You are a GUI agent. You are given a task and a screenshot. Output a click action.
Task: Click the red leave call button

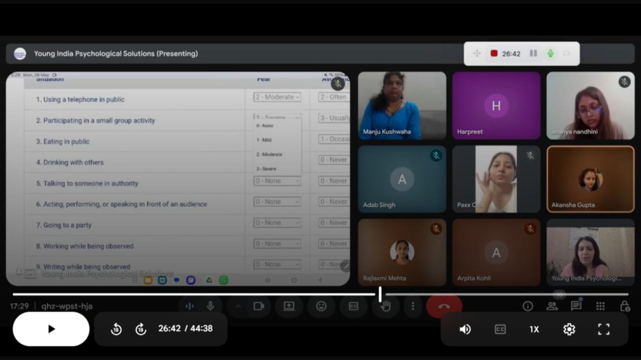pyautogui.click(x=444, y=306)
